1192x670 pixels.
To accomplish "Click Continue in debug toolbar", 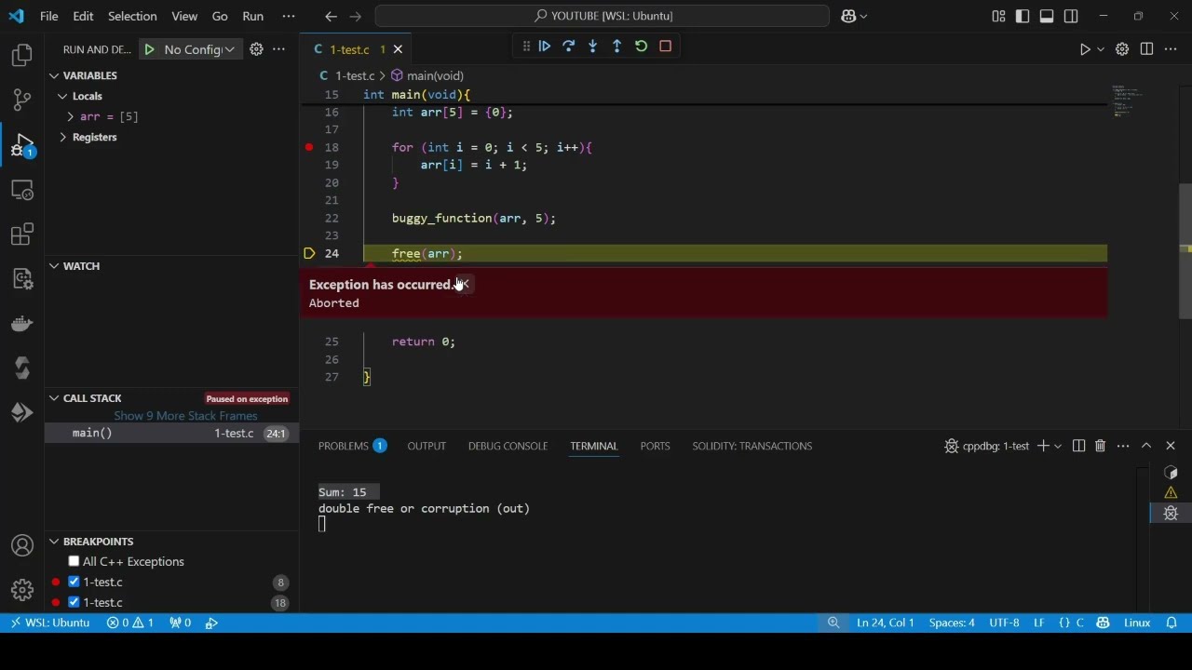I will tap(545, 47).
